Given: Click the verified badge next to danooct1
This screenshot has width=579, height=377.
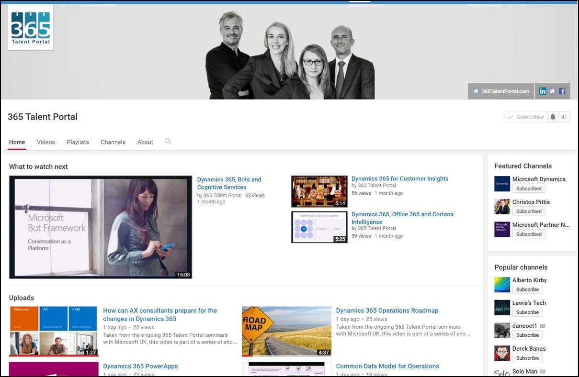Looking at the screenshot, I should 543,326.
